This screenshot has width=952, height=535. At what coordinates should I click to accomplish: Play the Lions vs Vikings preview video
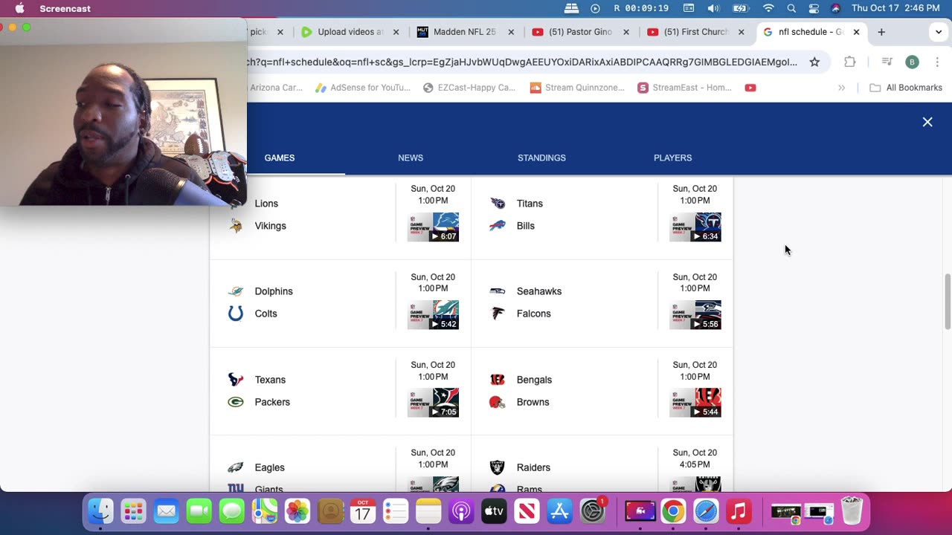coord(433,227)
